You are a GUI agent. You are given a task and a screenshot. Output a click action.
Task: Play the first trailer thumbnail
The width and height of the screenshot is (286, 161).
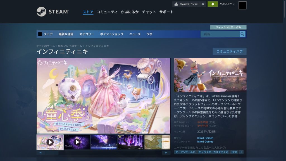point(50,142)
